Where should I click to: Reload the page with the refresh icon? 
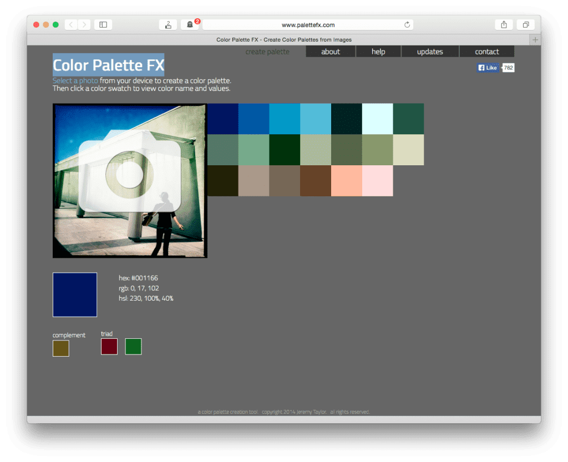coord(407,24)
